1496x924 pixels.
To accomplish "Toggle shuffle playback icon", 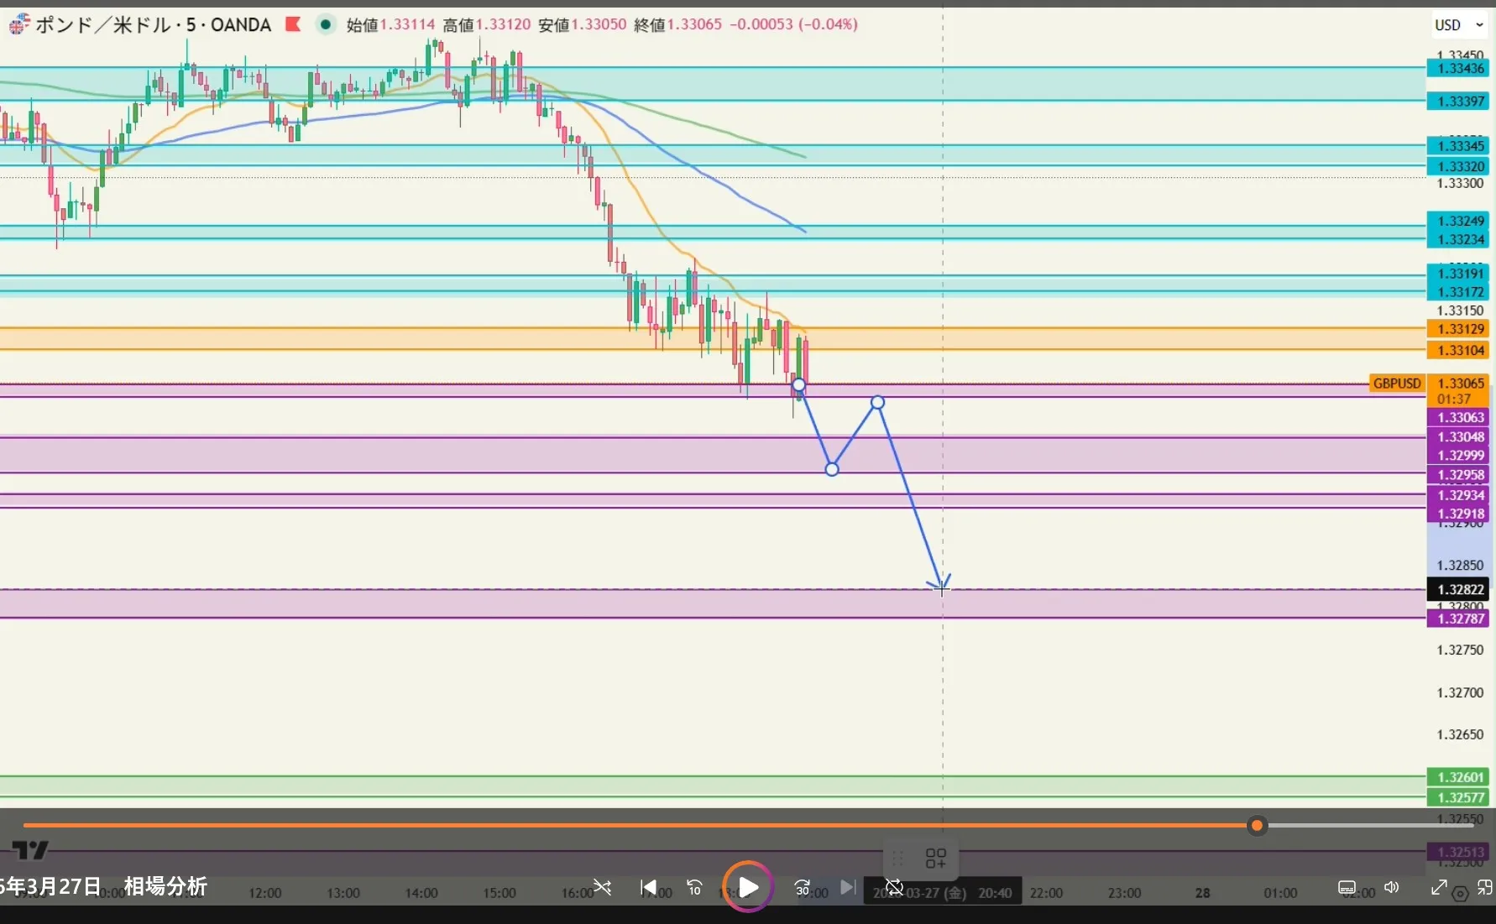I will pyautogui.click(x=602, y=887).
